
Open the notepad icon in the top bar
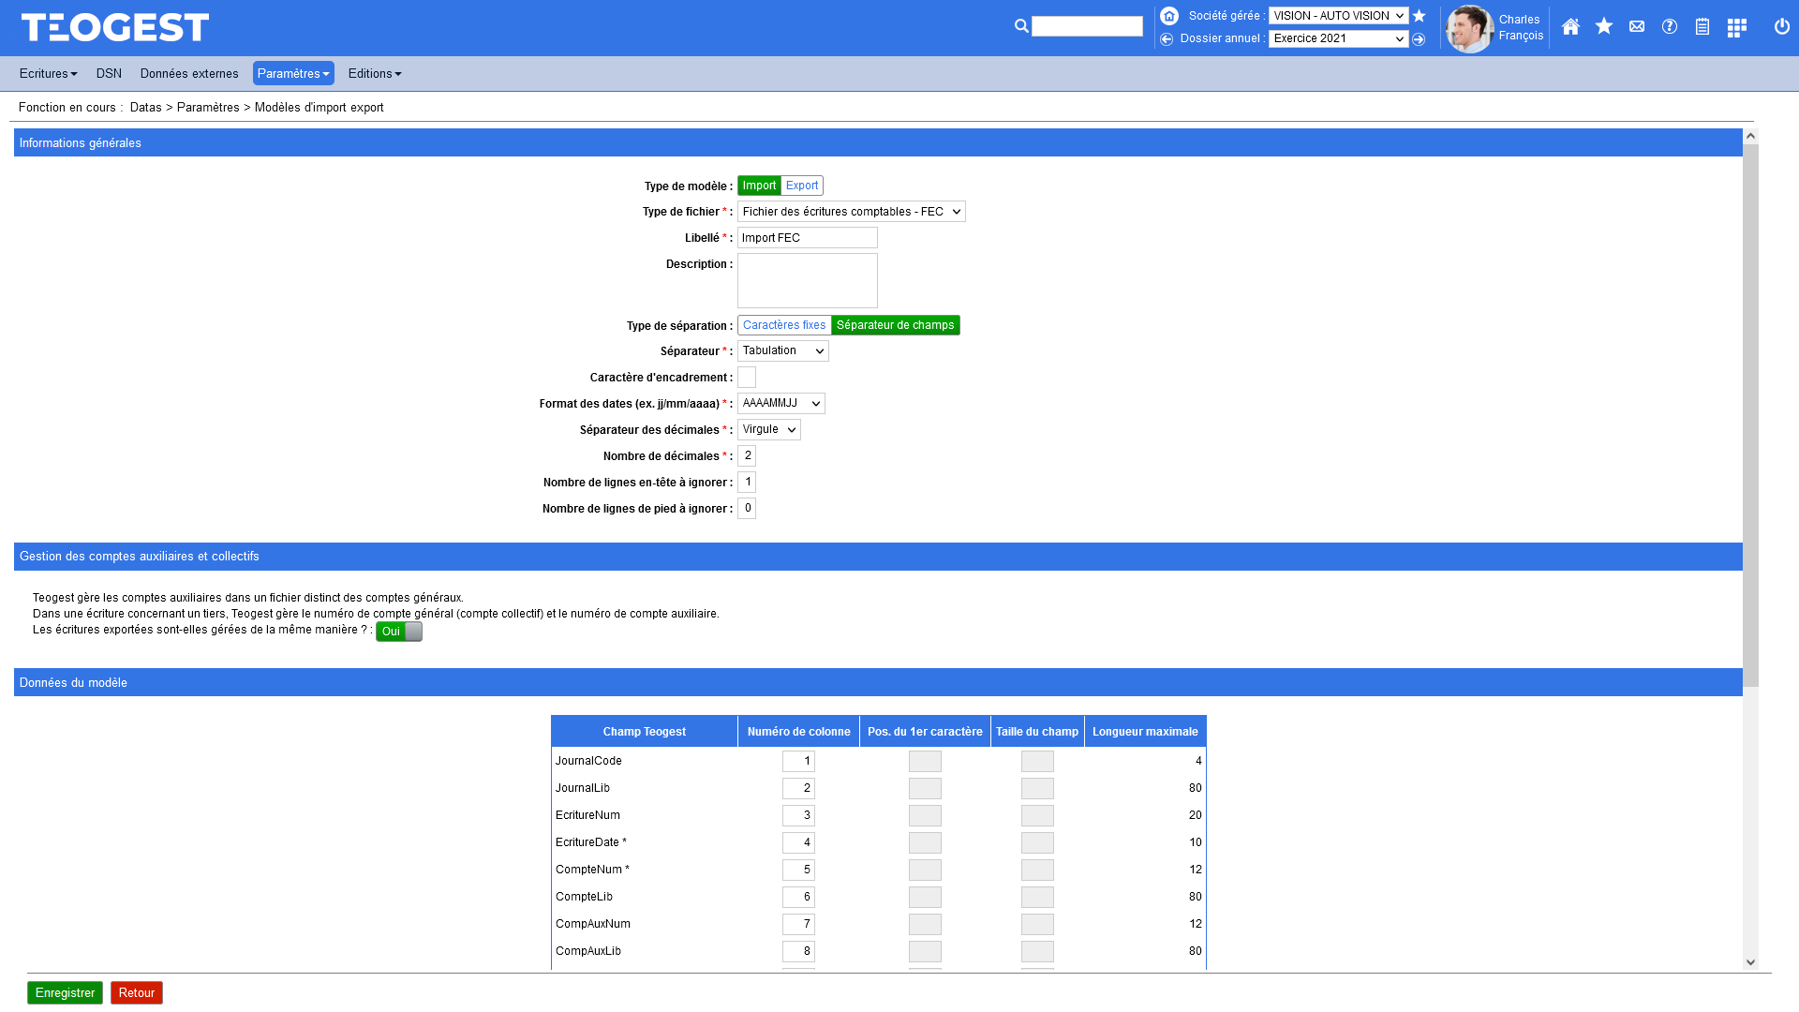click(1702, 27)
